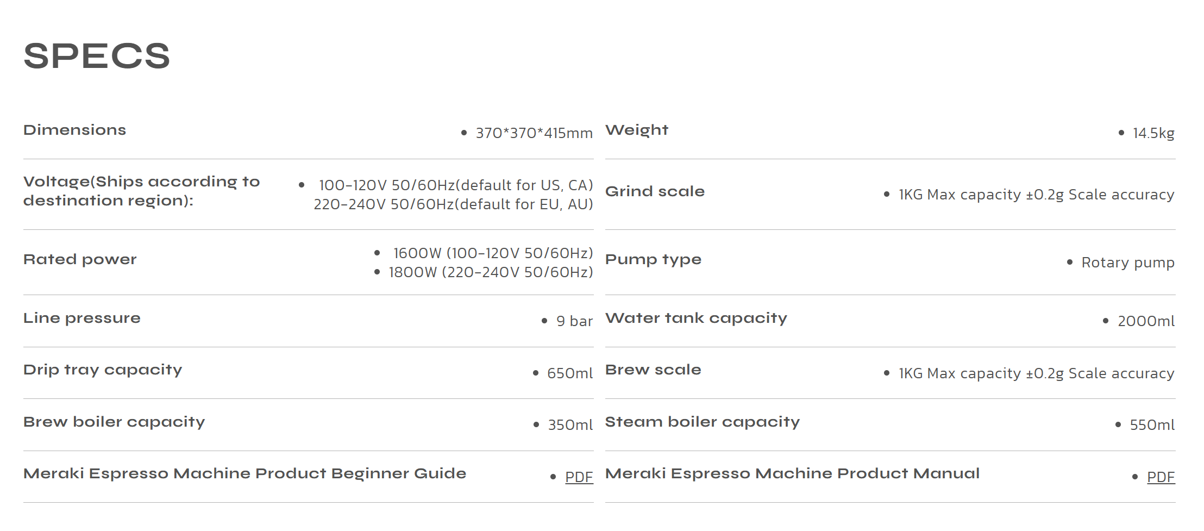Open the Product Manual PDF link
The height and width of the screenshot is (531, 1204).
coord(1161,477)
